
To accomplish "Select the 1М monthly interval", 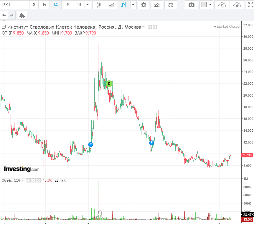I will 67,5.
